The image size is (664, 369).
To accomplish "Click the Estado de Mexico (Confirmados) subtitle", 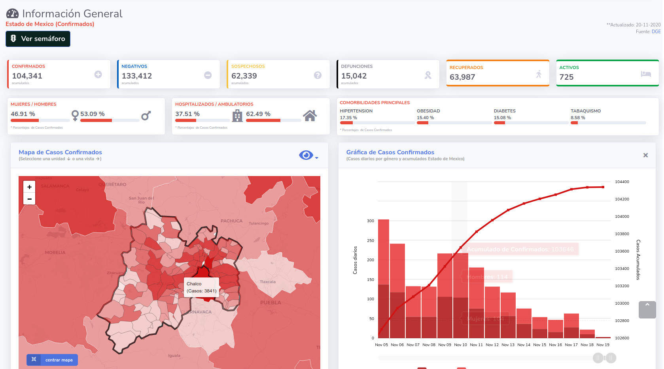I will click(50, 24).
